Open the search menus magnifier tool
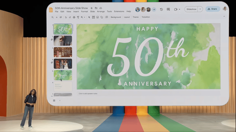The height and width of the screenshot is (132, 236). click(53, 17)
